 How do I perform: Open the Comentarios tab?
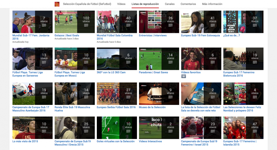pyautogui.click(x=188, y=4)
